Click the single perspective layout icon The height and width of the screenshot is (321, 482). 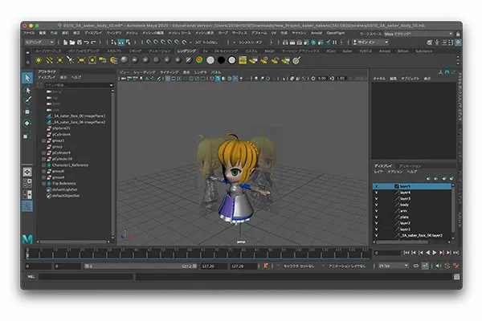27,172
